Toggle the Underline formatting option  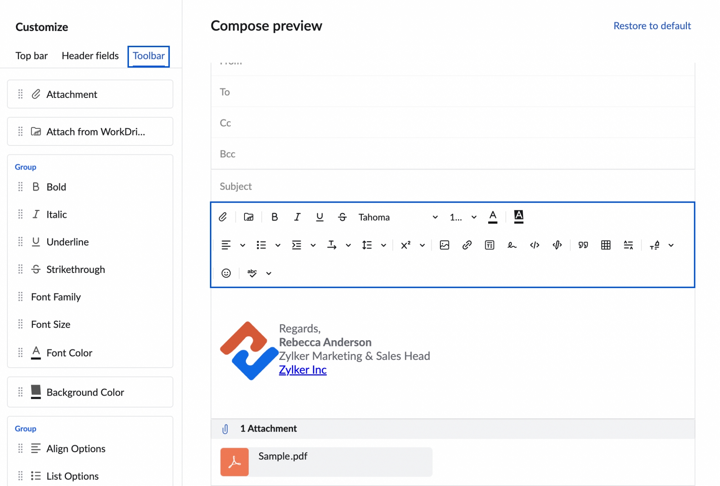pyautogui.click(x=320, y=217)
